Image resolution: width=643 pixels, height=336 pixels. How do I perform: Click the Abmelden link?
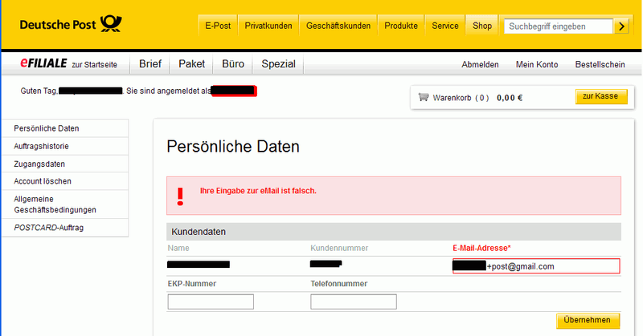point(480,65)
